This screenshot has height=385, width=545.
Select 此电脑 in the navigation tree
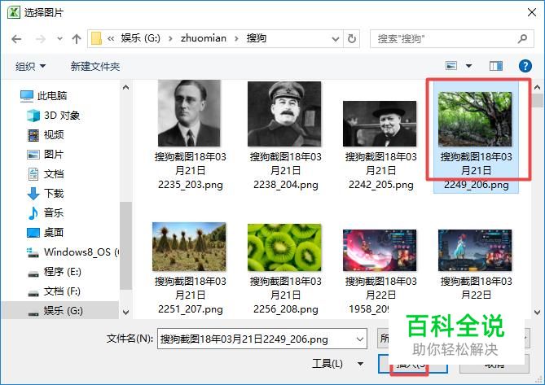tap(43, 95)
